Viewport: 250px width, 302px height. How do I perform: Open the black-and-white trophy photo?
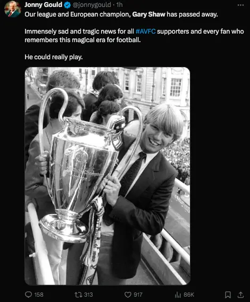(107, 176)
